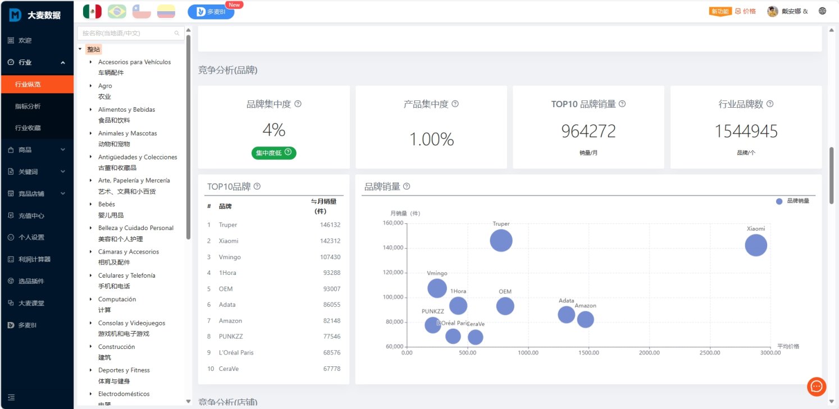Collapse the sidebar with bottom-left menu icon
The image size is (839, 409).
point(11,398)
